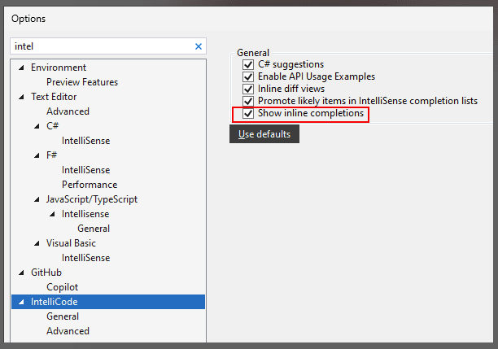498x349 pixels.
Task: Click the Use defaults button
Action: click(x=264, y=134)
